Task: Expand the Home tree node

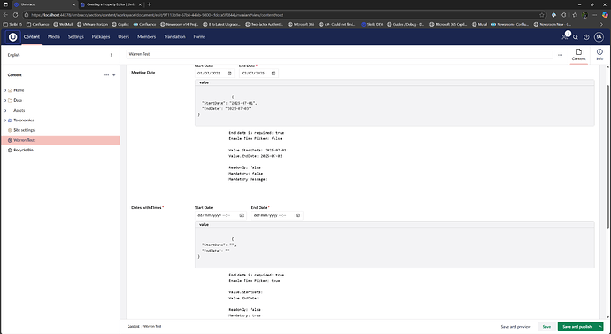Action: pyautogui.click(x=5, y=90)
